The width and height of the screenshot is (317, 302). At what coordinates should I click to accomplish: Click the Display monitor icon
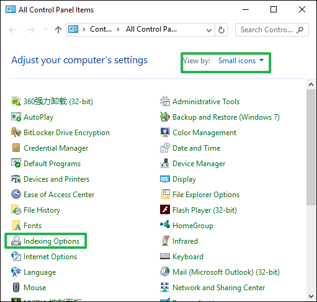click(165, 179)
